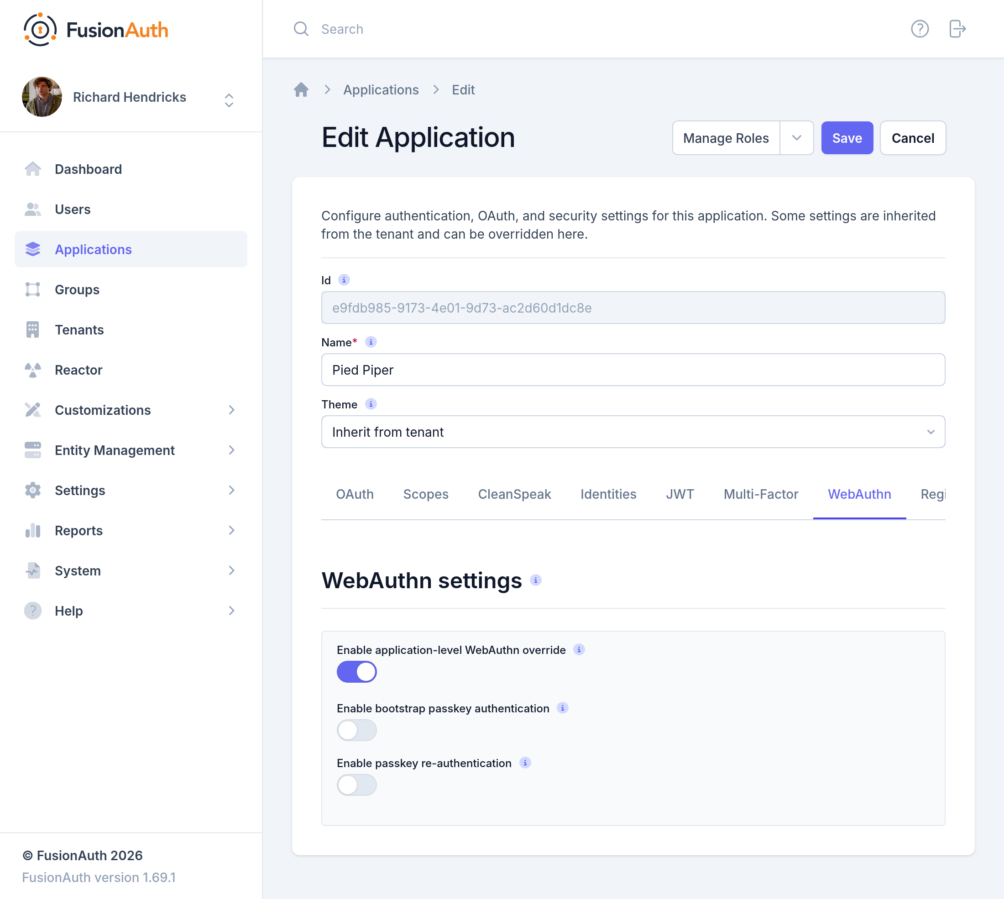Select the Multi-Factor tab

tap(761, 494)
